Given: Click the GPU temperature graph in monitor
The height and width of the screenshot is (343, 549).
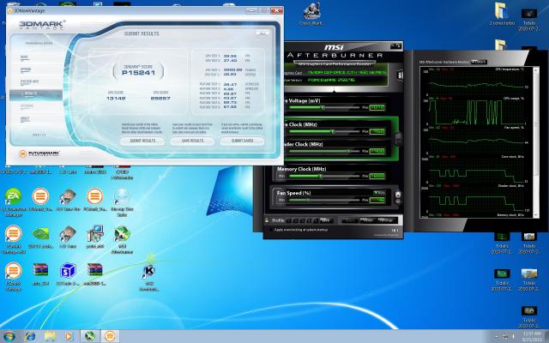Looking at the screenshot, I should (477, 81).
